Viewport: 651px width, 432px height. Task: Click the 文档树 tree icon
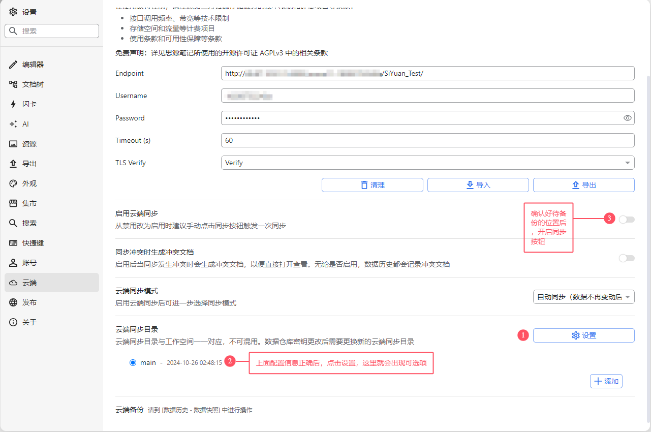click(x=14, y=84)
